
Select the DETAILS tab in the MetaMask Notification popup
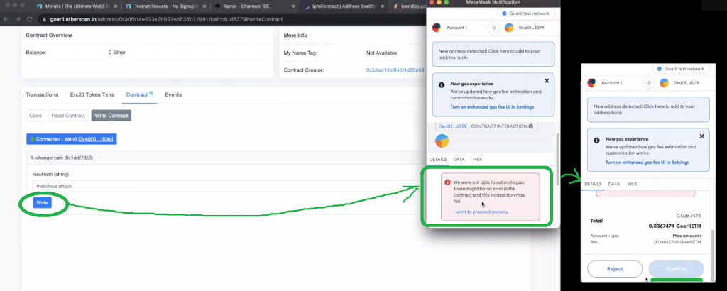tap(437, 160)
